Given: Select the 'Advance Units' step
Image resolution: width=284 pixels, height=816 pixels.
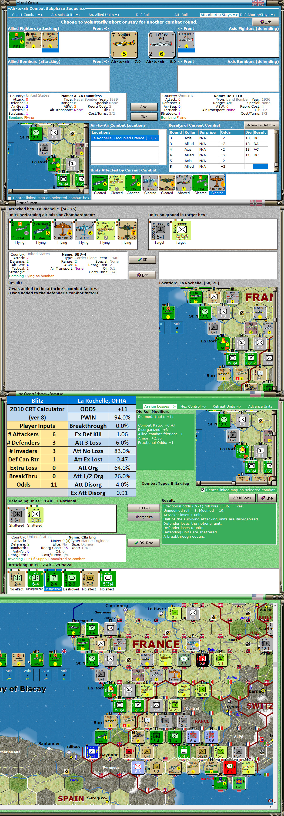Looking at the screenshot, I should pos(260,406).
